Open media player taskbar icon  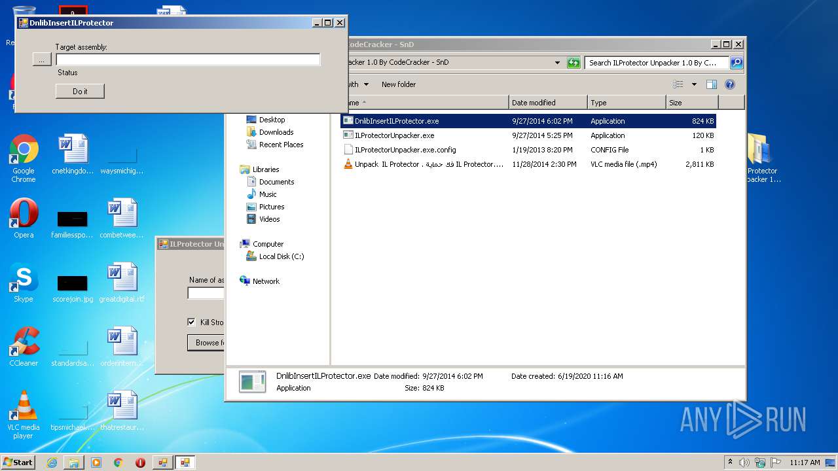(x=96, y=462)
